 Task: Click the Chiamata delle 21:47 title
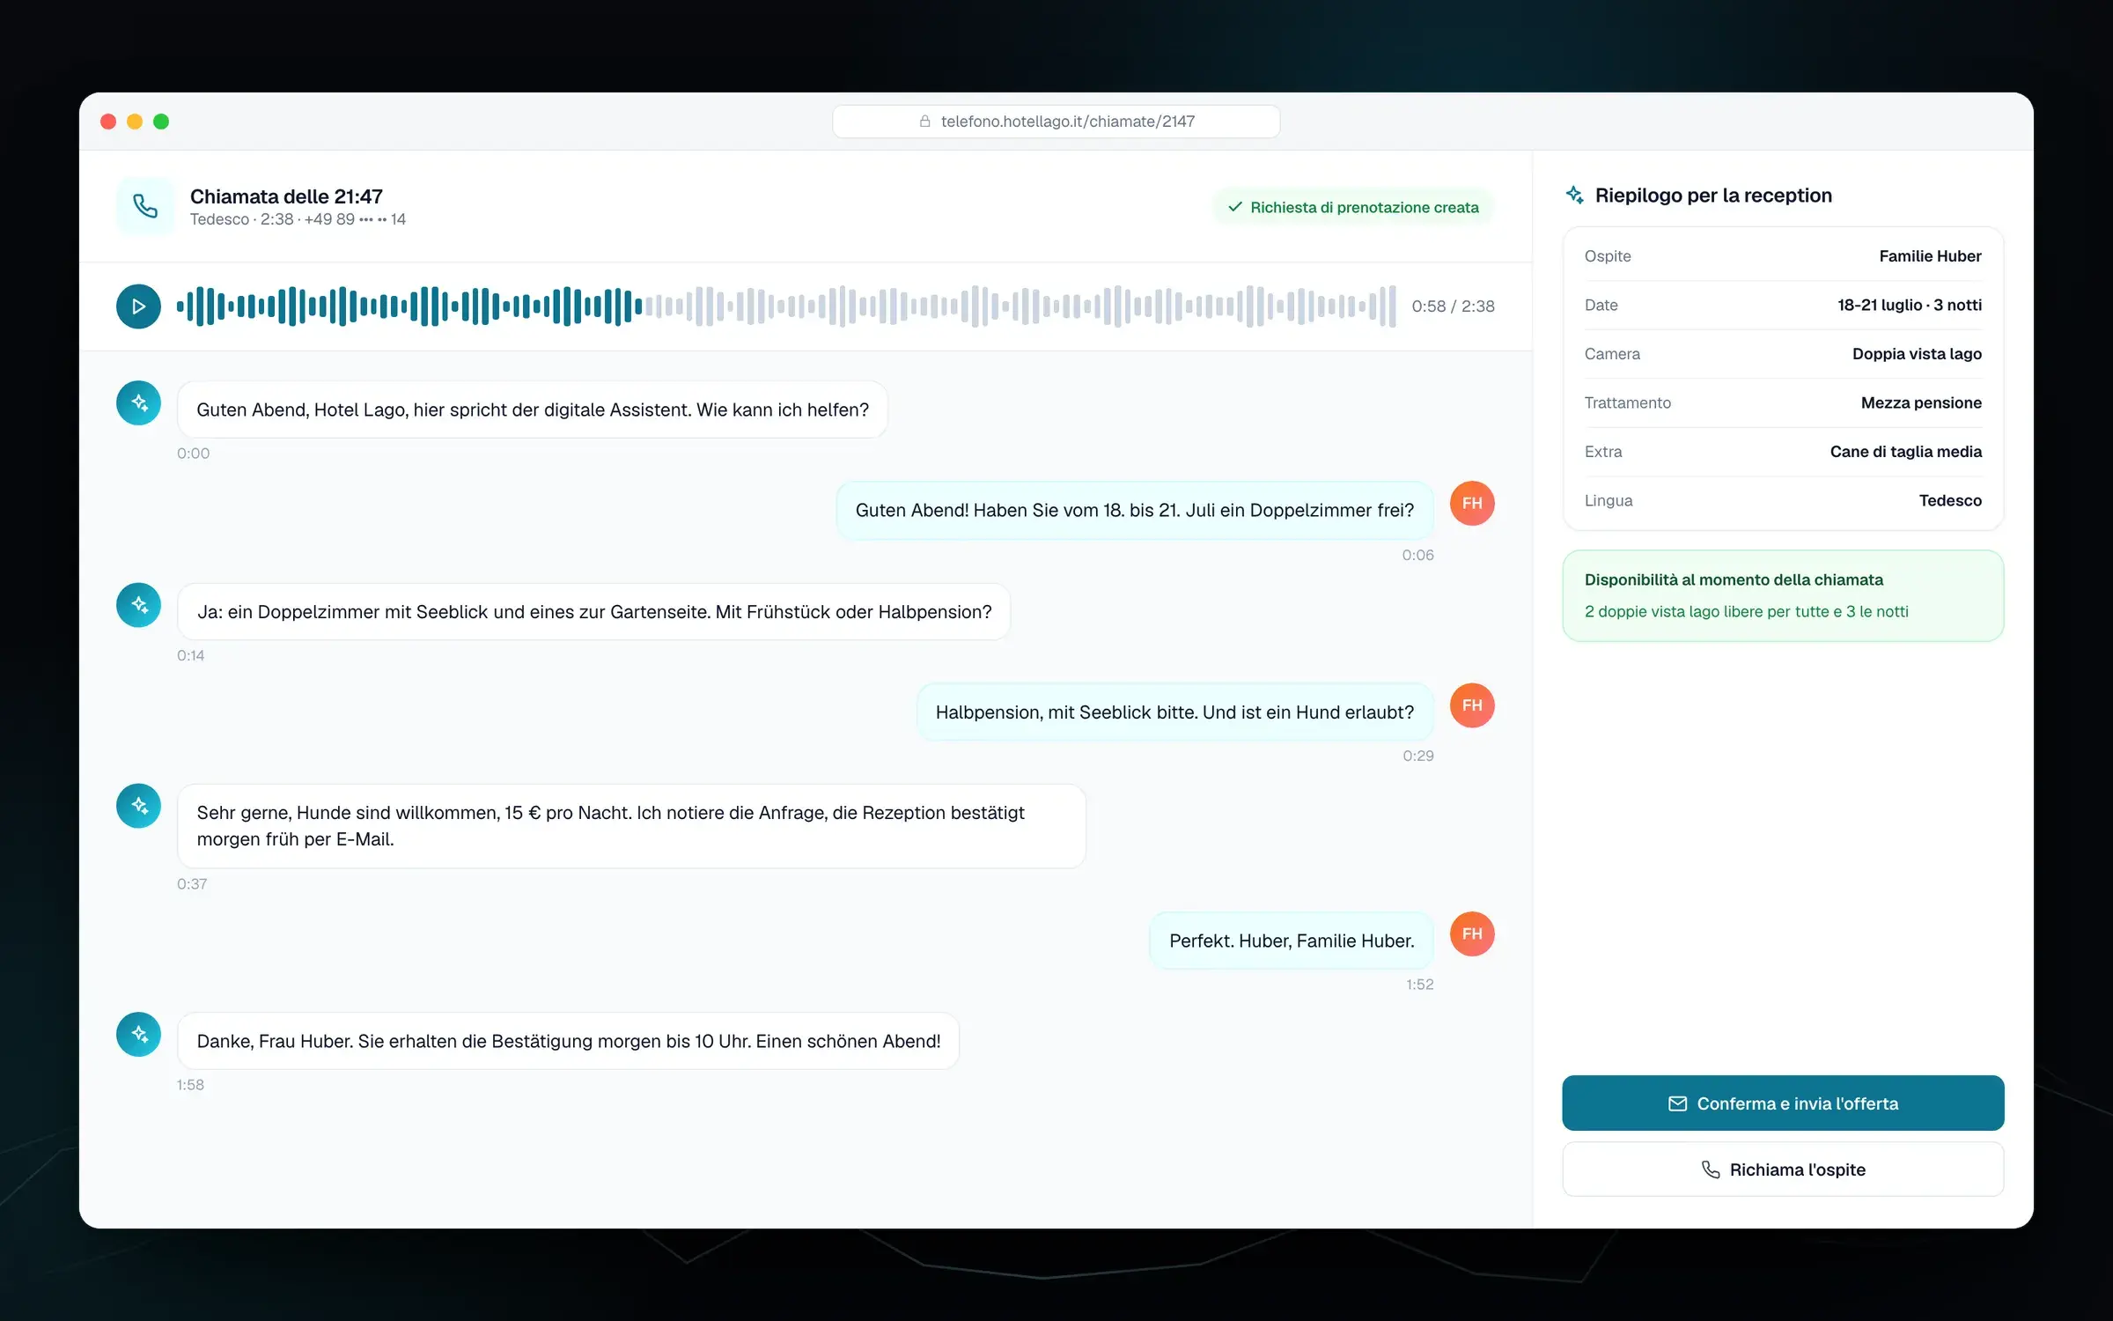click(286, 196)
